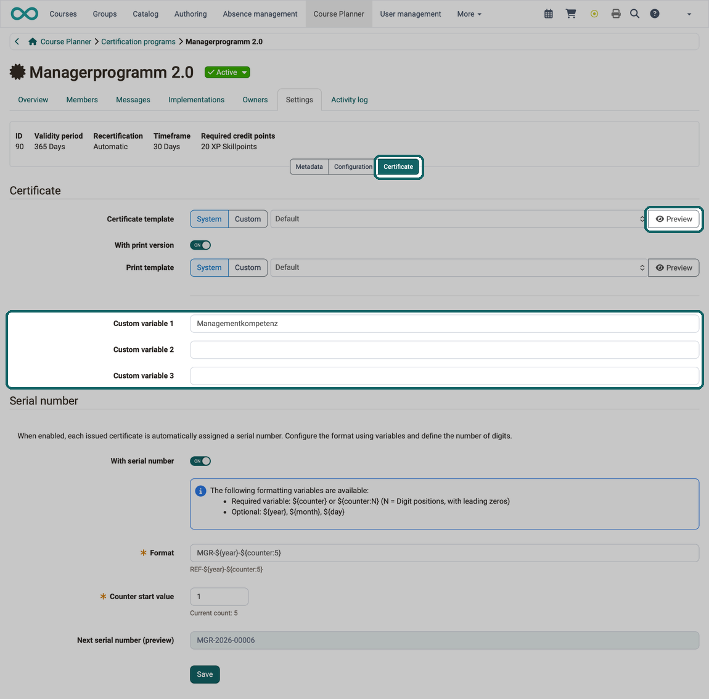This screenshot has height=699, width=709.
Task: Open the Certificate template Default dropdown
Action: tap(459, 219)
